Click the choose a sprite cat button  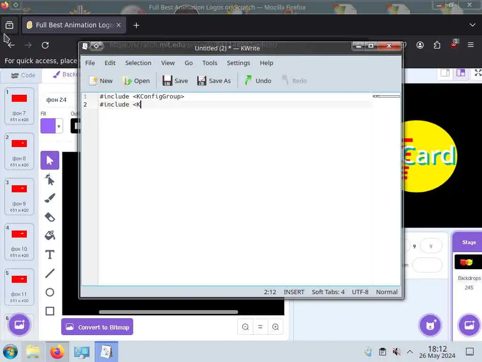pyautogui.click(x=430, y=325)
